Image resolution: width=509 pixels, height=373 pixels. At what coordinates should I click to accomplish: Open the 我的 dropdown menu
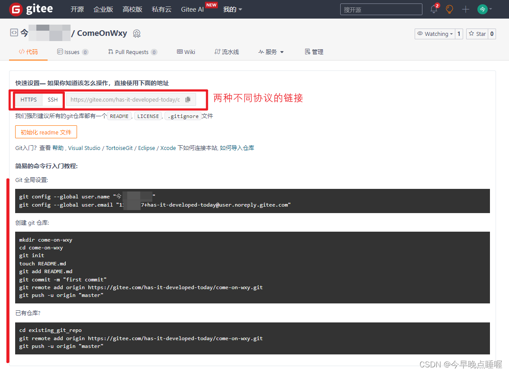[x=232, y=10]
